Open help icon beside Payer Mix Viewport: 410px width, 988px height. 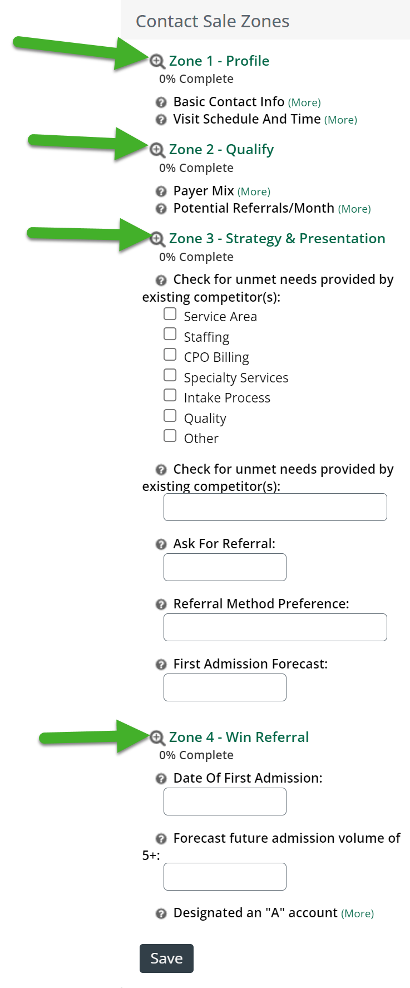161,191
